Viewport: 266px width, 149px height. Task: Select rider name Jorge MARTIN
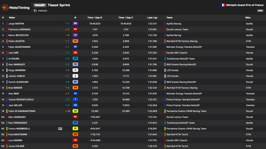(16, 24)
